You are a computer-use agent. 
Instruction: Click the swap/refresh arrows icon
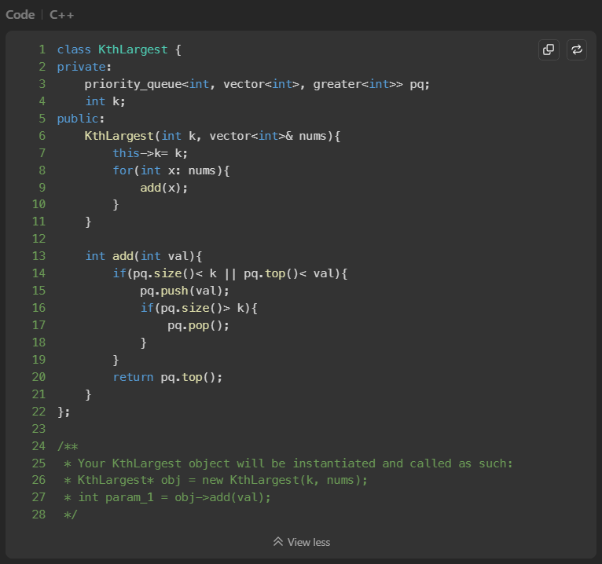click(577, 49)
